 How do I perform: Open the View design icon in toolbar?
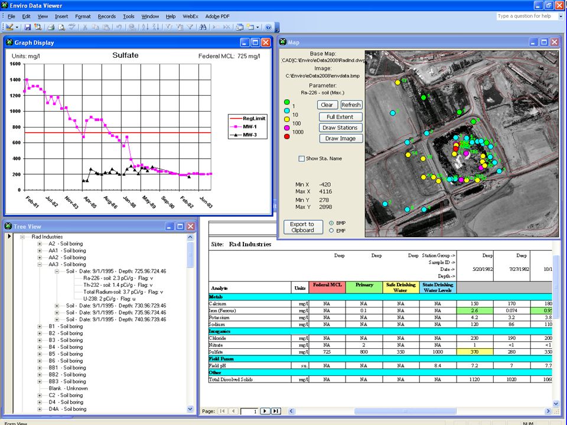[x=9, y=27]
